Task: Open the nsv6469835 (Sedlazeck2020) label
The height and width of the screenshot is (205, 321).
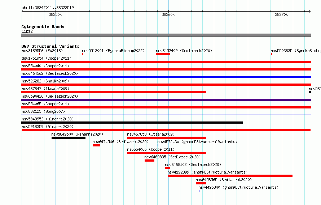Action: [172, 157]
